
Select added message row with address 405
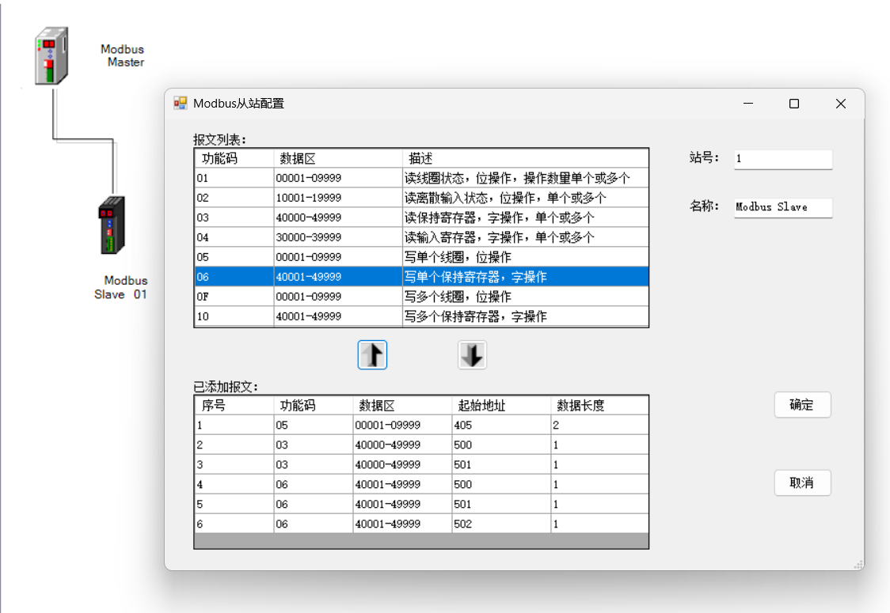point(420,425)
